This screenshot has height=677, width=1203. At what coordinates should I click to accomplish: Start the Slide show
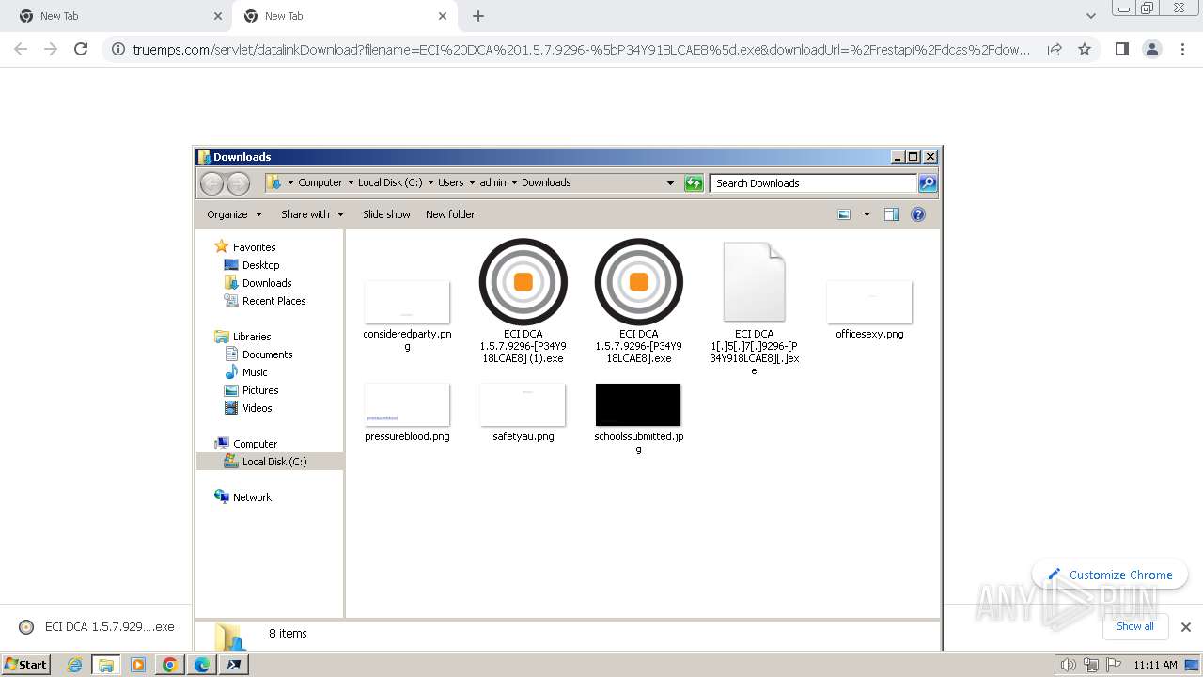386,214
